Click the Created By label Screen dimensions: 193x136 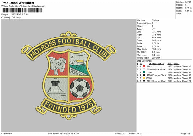pos(7,134)
